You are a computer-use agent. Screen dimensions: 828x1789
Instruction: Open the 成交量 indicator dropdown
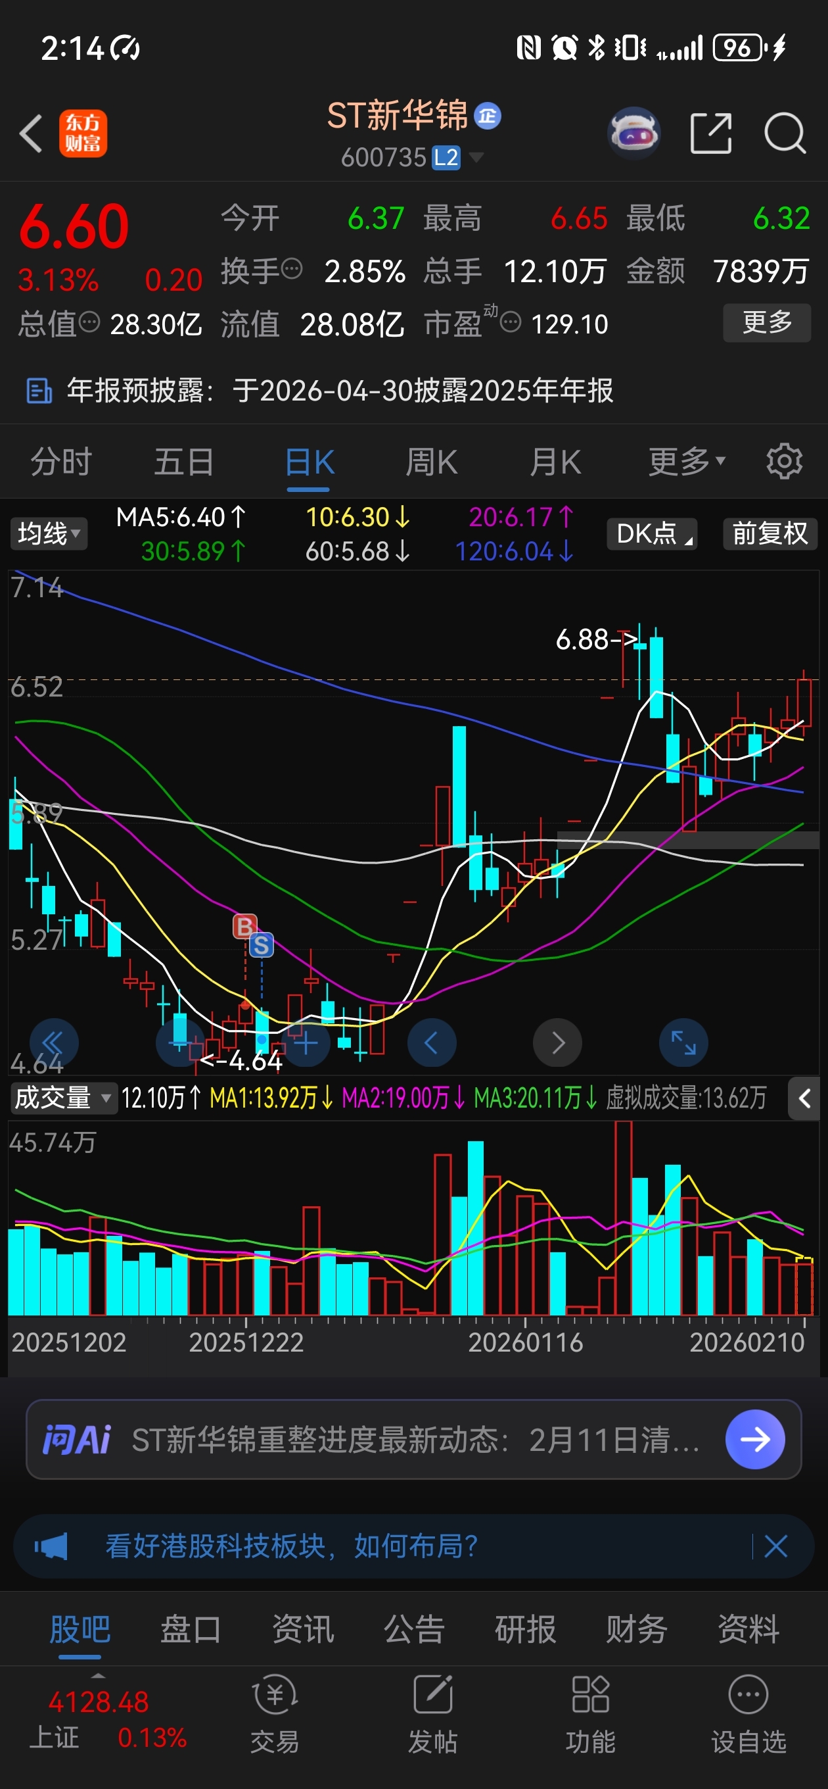pyautogui.click(x=63, y=1098)
